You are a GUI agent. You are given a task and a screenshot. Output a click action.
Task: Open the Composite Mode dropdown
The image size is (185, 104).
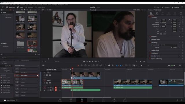168,45
